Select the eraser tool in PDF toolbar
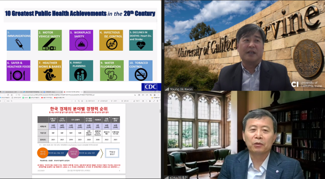325x179 pixels. (137, 101)
